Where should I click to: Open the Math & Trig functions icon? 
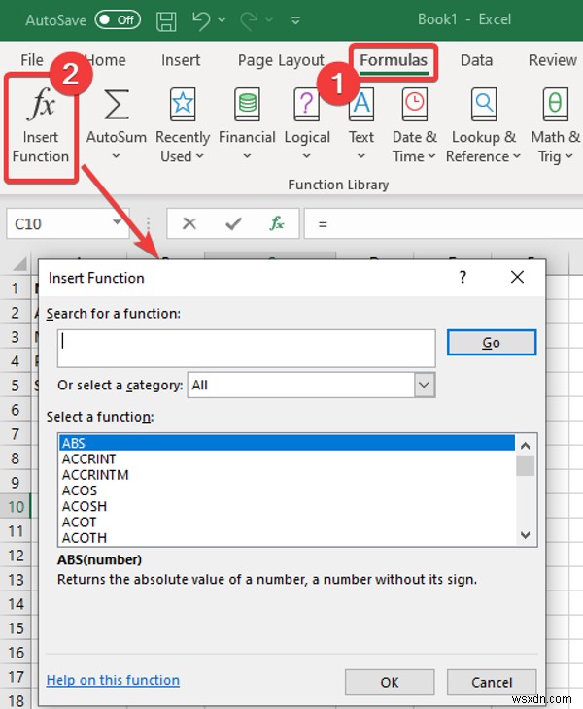(555, 105)
